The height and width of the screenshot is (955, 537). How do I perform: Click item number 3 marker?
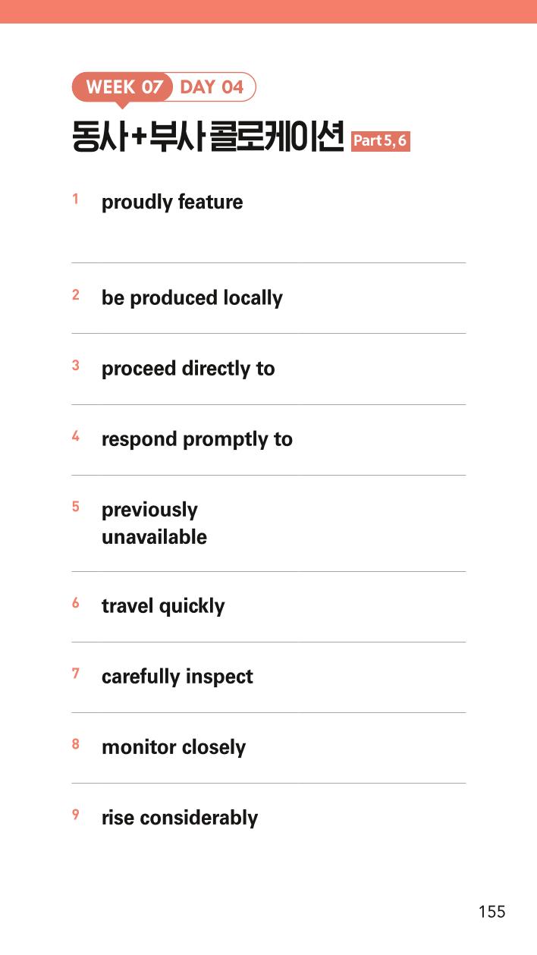pos(76,365)
